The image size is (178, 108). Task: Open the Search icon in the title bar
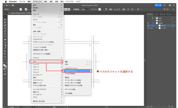point(164,5)
